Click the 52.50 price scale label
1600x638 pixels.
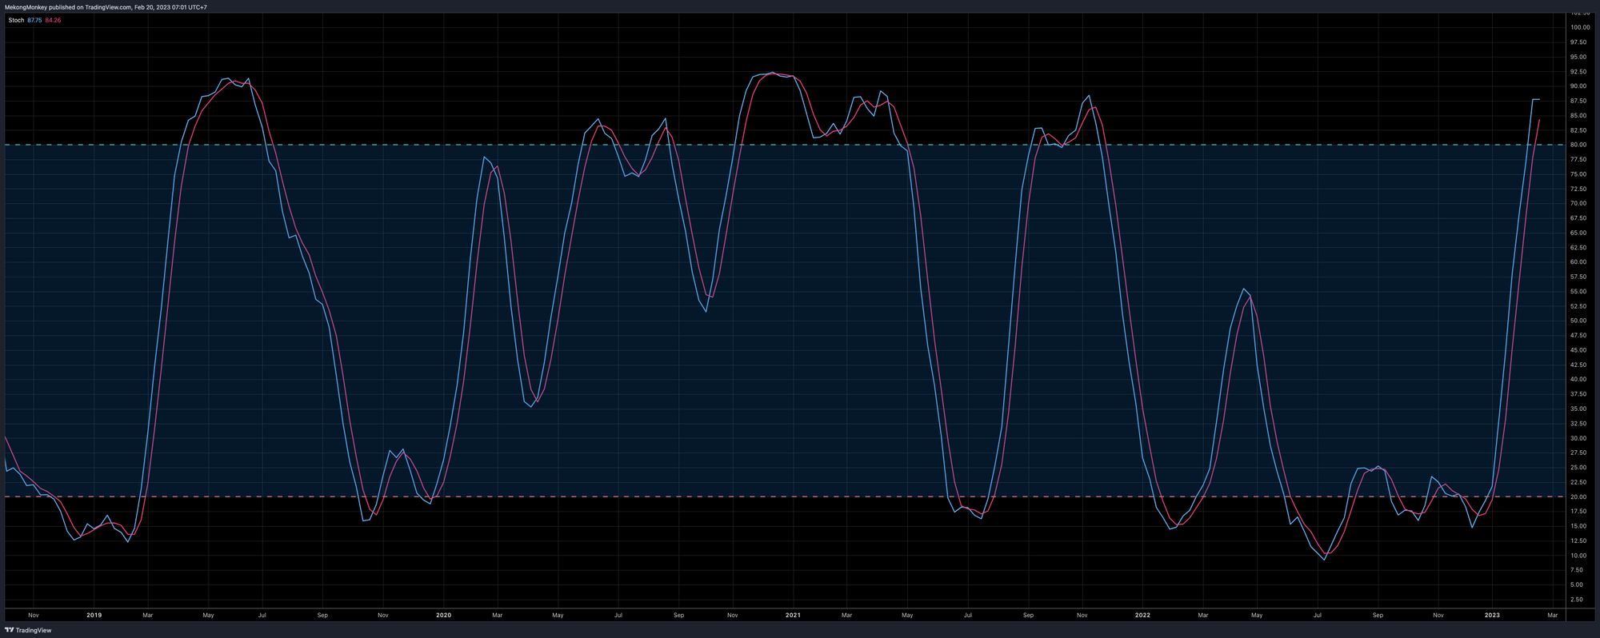[1580, 306]
